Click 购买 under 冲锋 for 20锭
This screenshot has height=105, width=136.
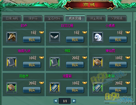[x=75, y=65]
